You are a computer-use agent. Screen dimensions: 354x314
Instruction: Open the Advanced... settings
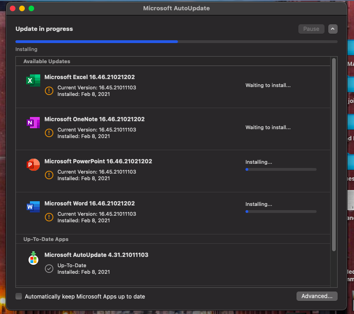317,296
